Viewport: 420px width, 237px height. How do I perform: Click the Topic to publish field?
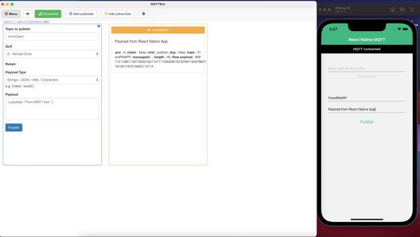click(x=52, y=36)
